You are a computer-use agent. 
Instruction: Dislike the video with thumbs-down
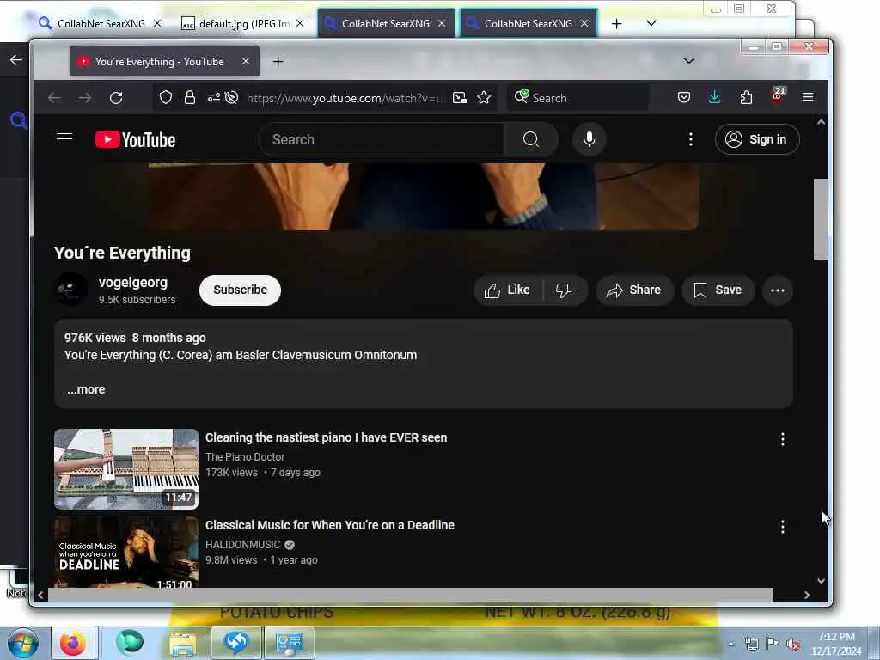click(564, 290)
